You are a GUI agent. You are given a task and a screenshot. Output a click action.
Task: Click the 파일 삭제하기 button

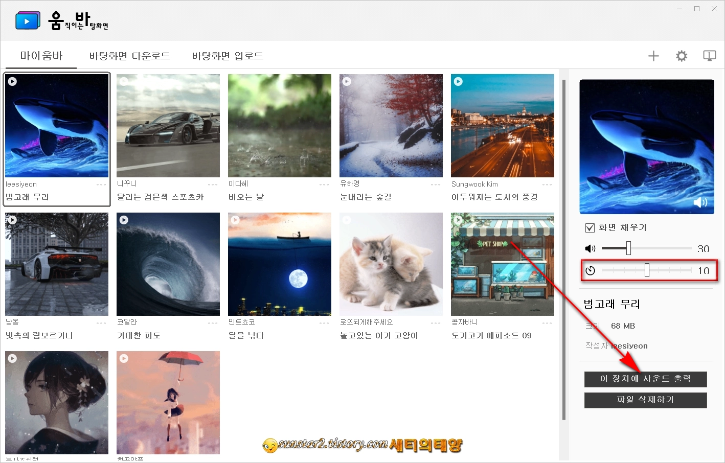click(x=646, y=400)
